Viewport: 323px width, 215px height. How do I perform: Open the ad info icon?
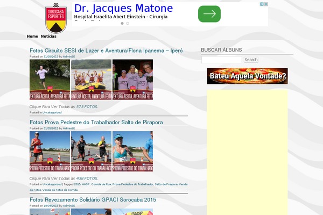tap(262, 4)
